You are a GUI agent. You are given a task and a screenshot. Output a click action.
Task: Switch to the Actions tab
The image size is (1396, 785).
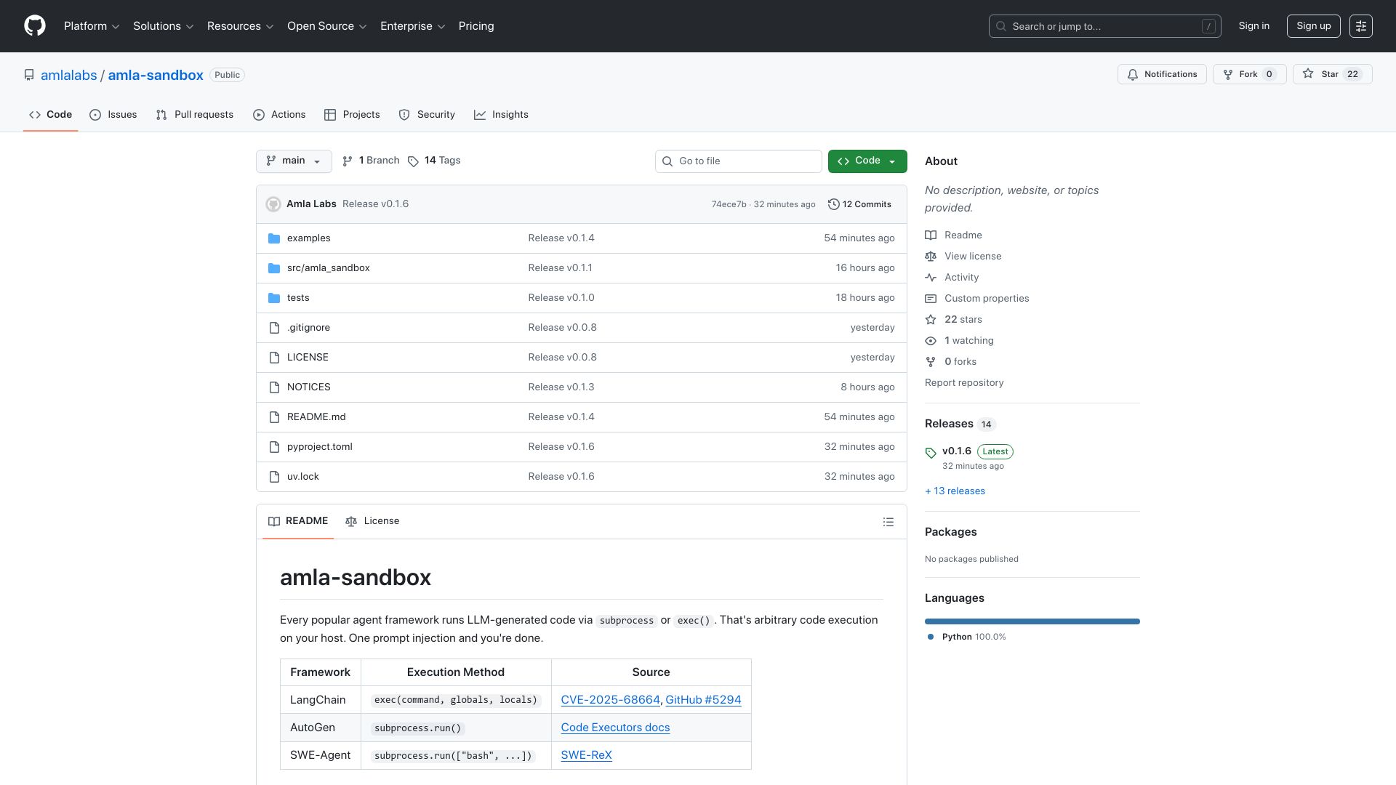point(279,115)
